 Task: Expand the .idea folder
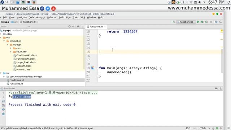1,34
